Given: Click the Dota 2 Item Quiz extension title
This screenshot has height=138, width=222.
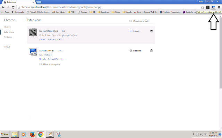Looking at the screenshot, I should 49,31.
